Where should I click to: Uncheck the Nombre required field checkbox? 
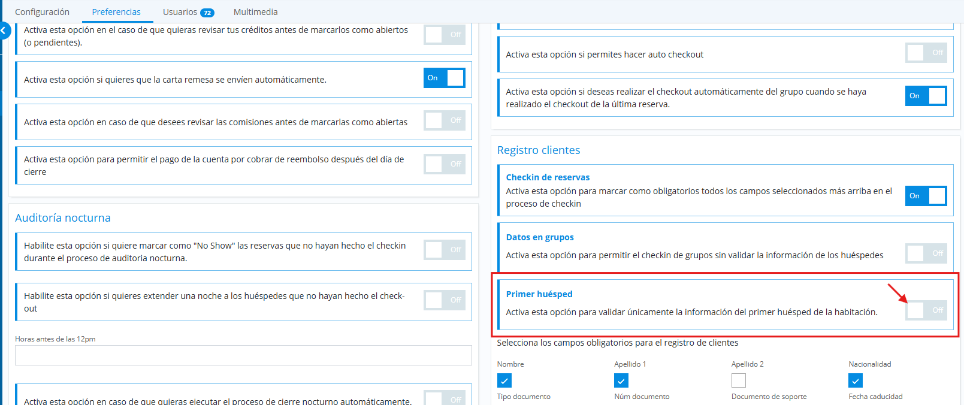coord(504,380)
